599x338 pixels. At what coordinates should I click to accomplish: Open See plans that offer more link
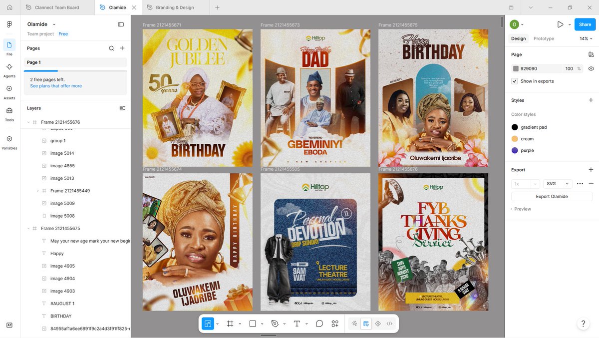pos(56,86)
